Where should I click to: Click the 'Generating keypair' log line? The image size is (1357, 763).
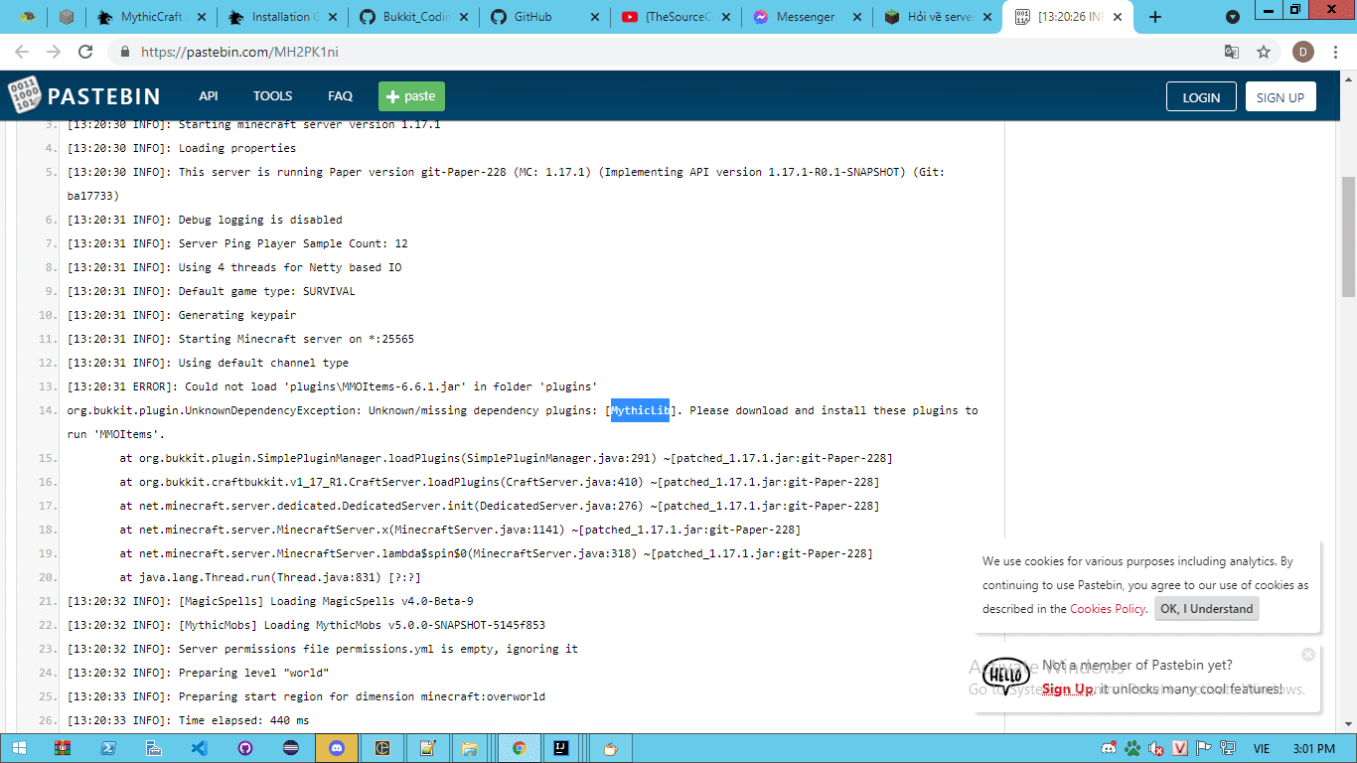(x=182, y=315)
